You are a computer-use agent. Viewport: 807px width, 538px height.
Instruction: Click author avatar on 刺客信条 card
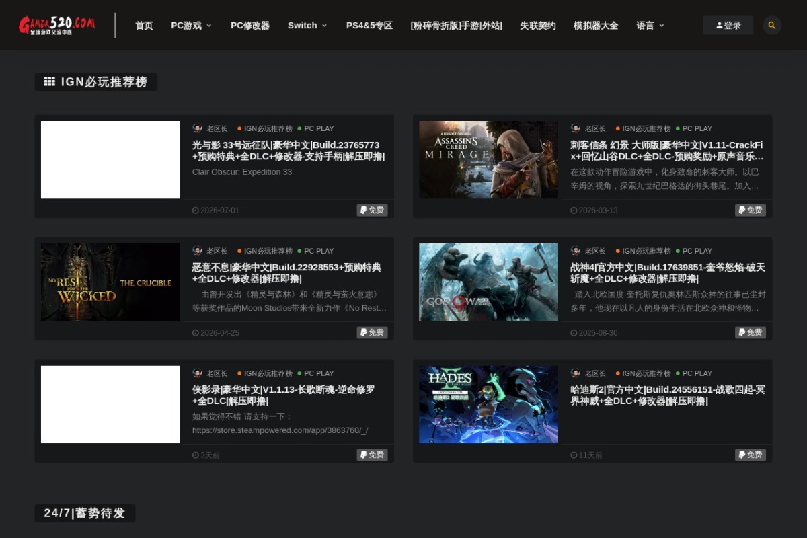click(576, 128)
